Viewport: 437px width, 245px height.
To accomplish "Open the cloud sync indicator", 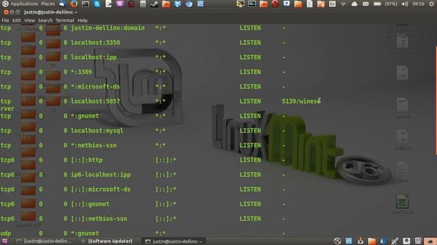I will pos(354,4).
